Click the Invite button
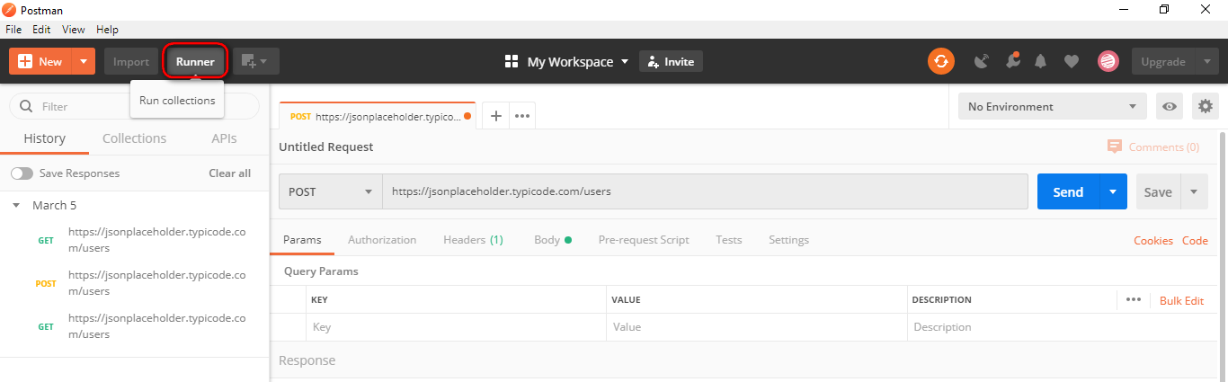Image resolution: width=1228 pixels, height=382 pixels. click(x=671, y=61)
